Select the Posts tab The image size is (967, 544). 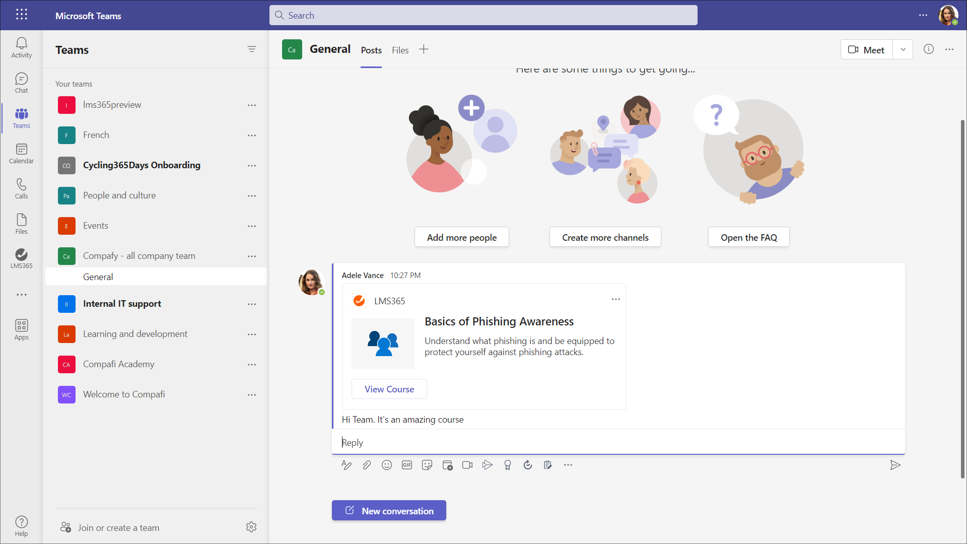coord(371,50)
